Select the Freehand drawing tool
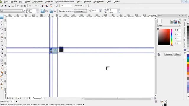Image resolution: width=189 pixels, height=106 pixels. tap(2, 33)
